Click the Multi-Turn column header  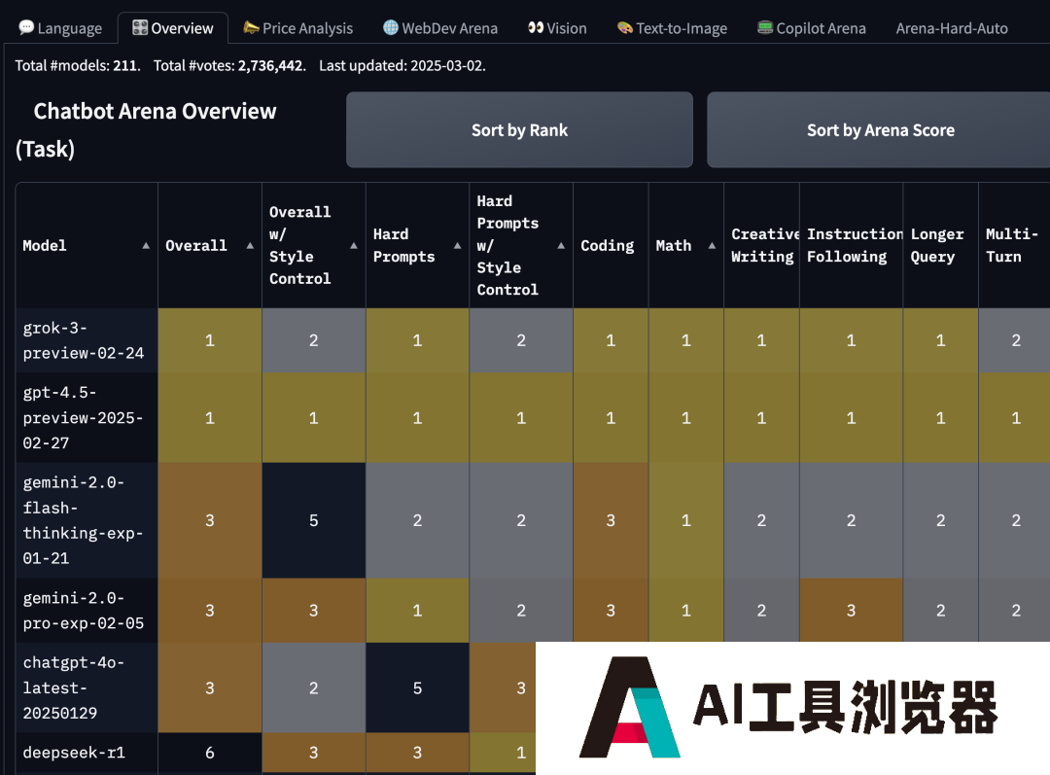pyautogui.click(x=1014, y=246)
